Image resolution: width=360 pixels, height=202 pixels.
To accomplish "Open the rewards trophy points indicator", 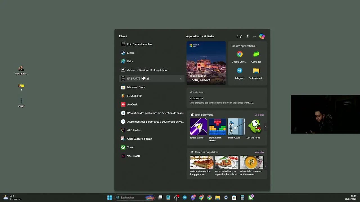I will 239,36.
